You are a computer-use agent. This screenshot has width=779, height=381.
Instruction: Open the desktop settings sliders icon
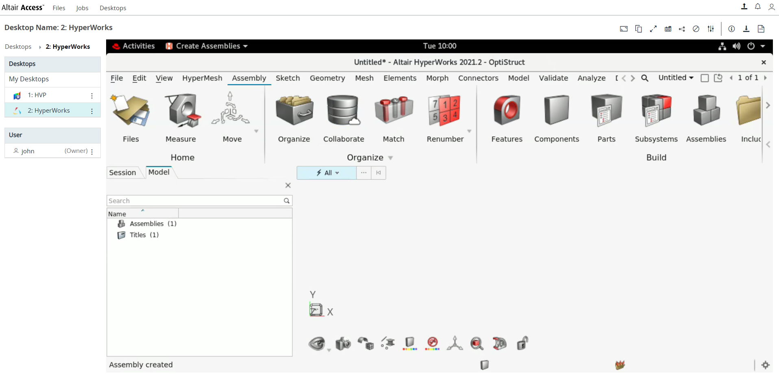tap(711, 29)
